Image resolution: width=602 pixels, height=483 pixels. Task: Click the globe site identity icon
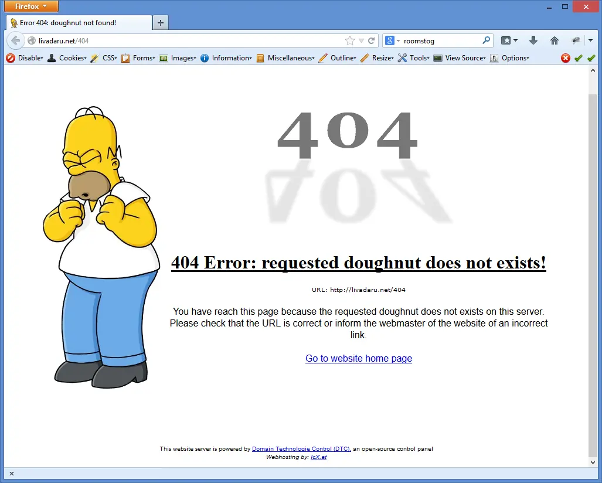32,40
